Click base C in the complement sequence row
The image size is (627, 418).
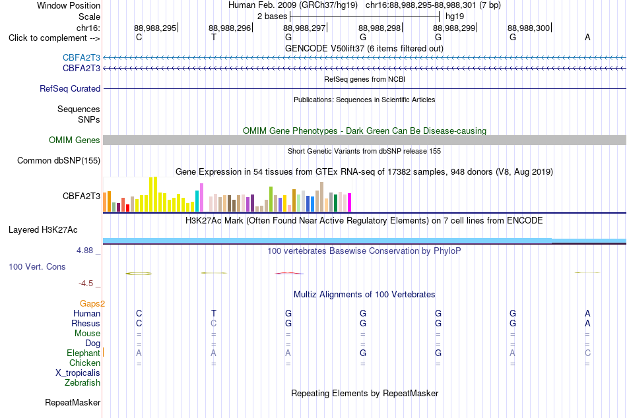click(139, 37)
